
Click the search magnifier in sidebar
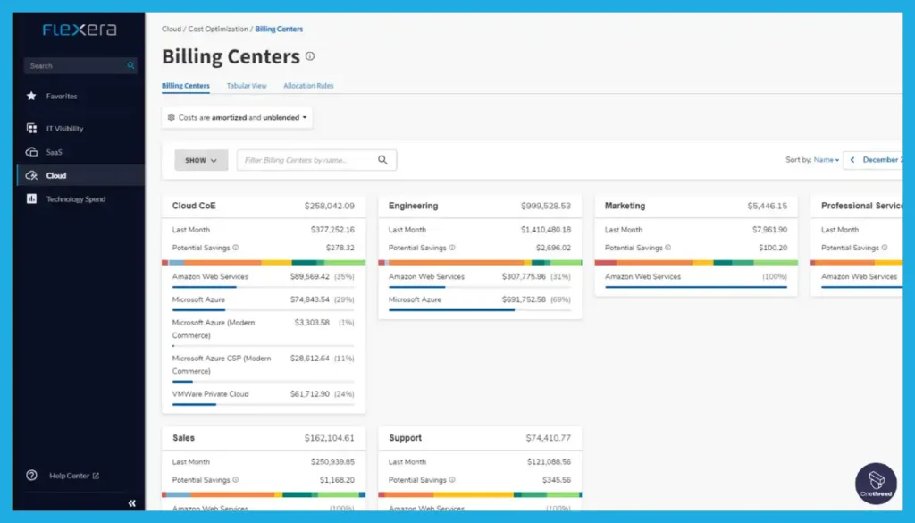pyautogui.click(x=130, y=66)
